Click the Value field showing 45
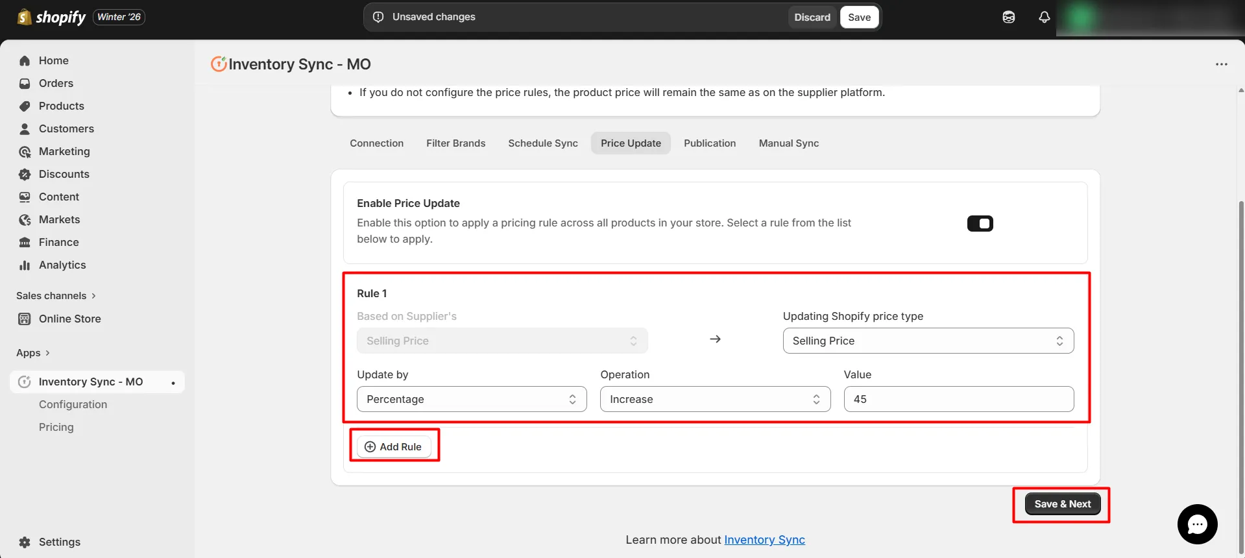1245x558 pixels. pyautogui.click(x=958, y=399)
